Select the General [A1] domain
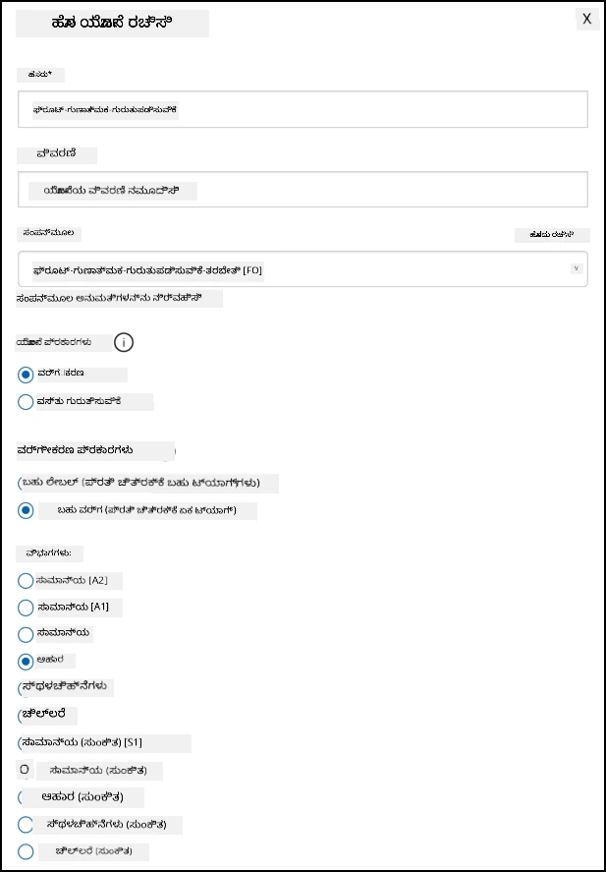606x872 pixels. (26, 608)
